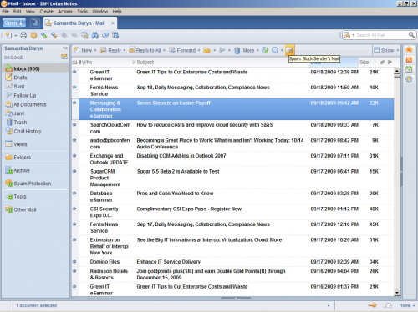Expand the Reply dropdown arrow
Viewport: 418px width, 312px height.
(125, 50)
